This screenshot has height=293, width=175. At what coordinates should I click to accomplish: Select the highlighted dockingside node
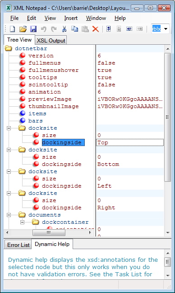(63, 142)
